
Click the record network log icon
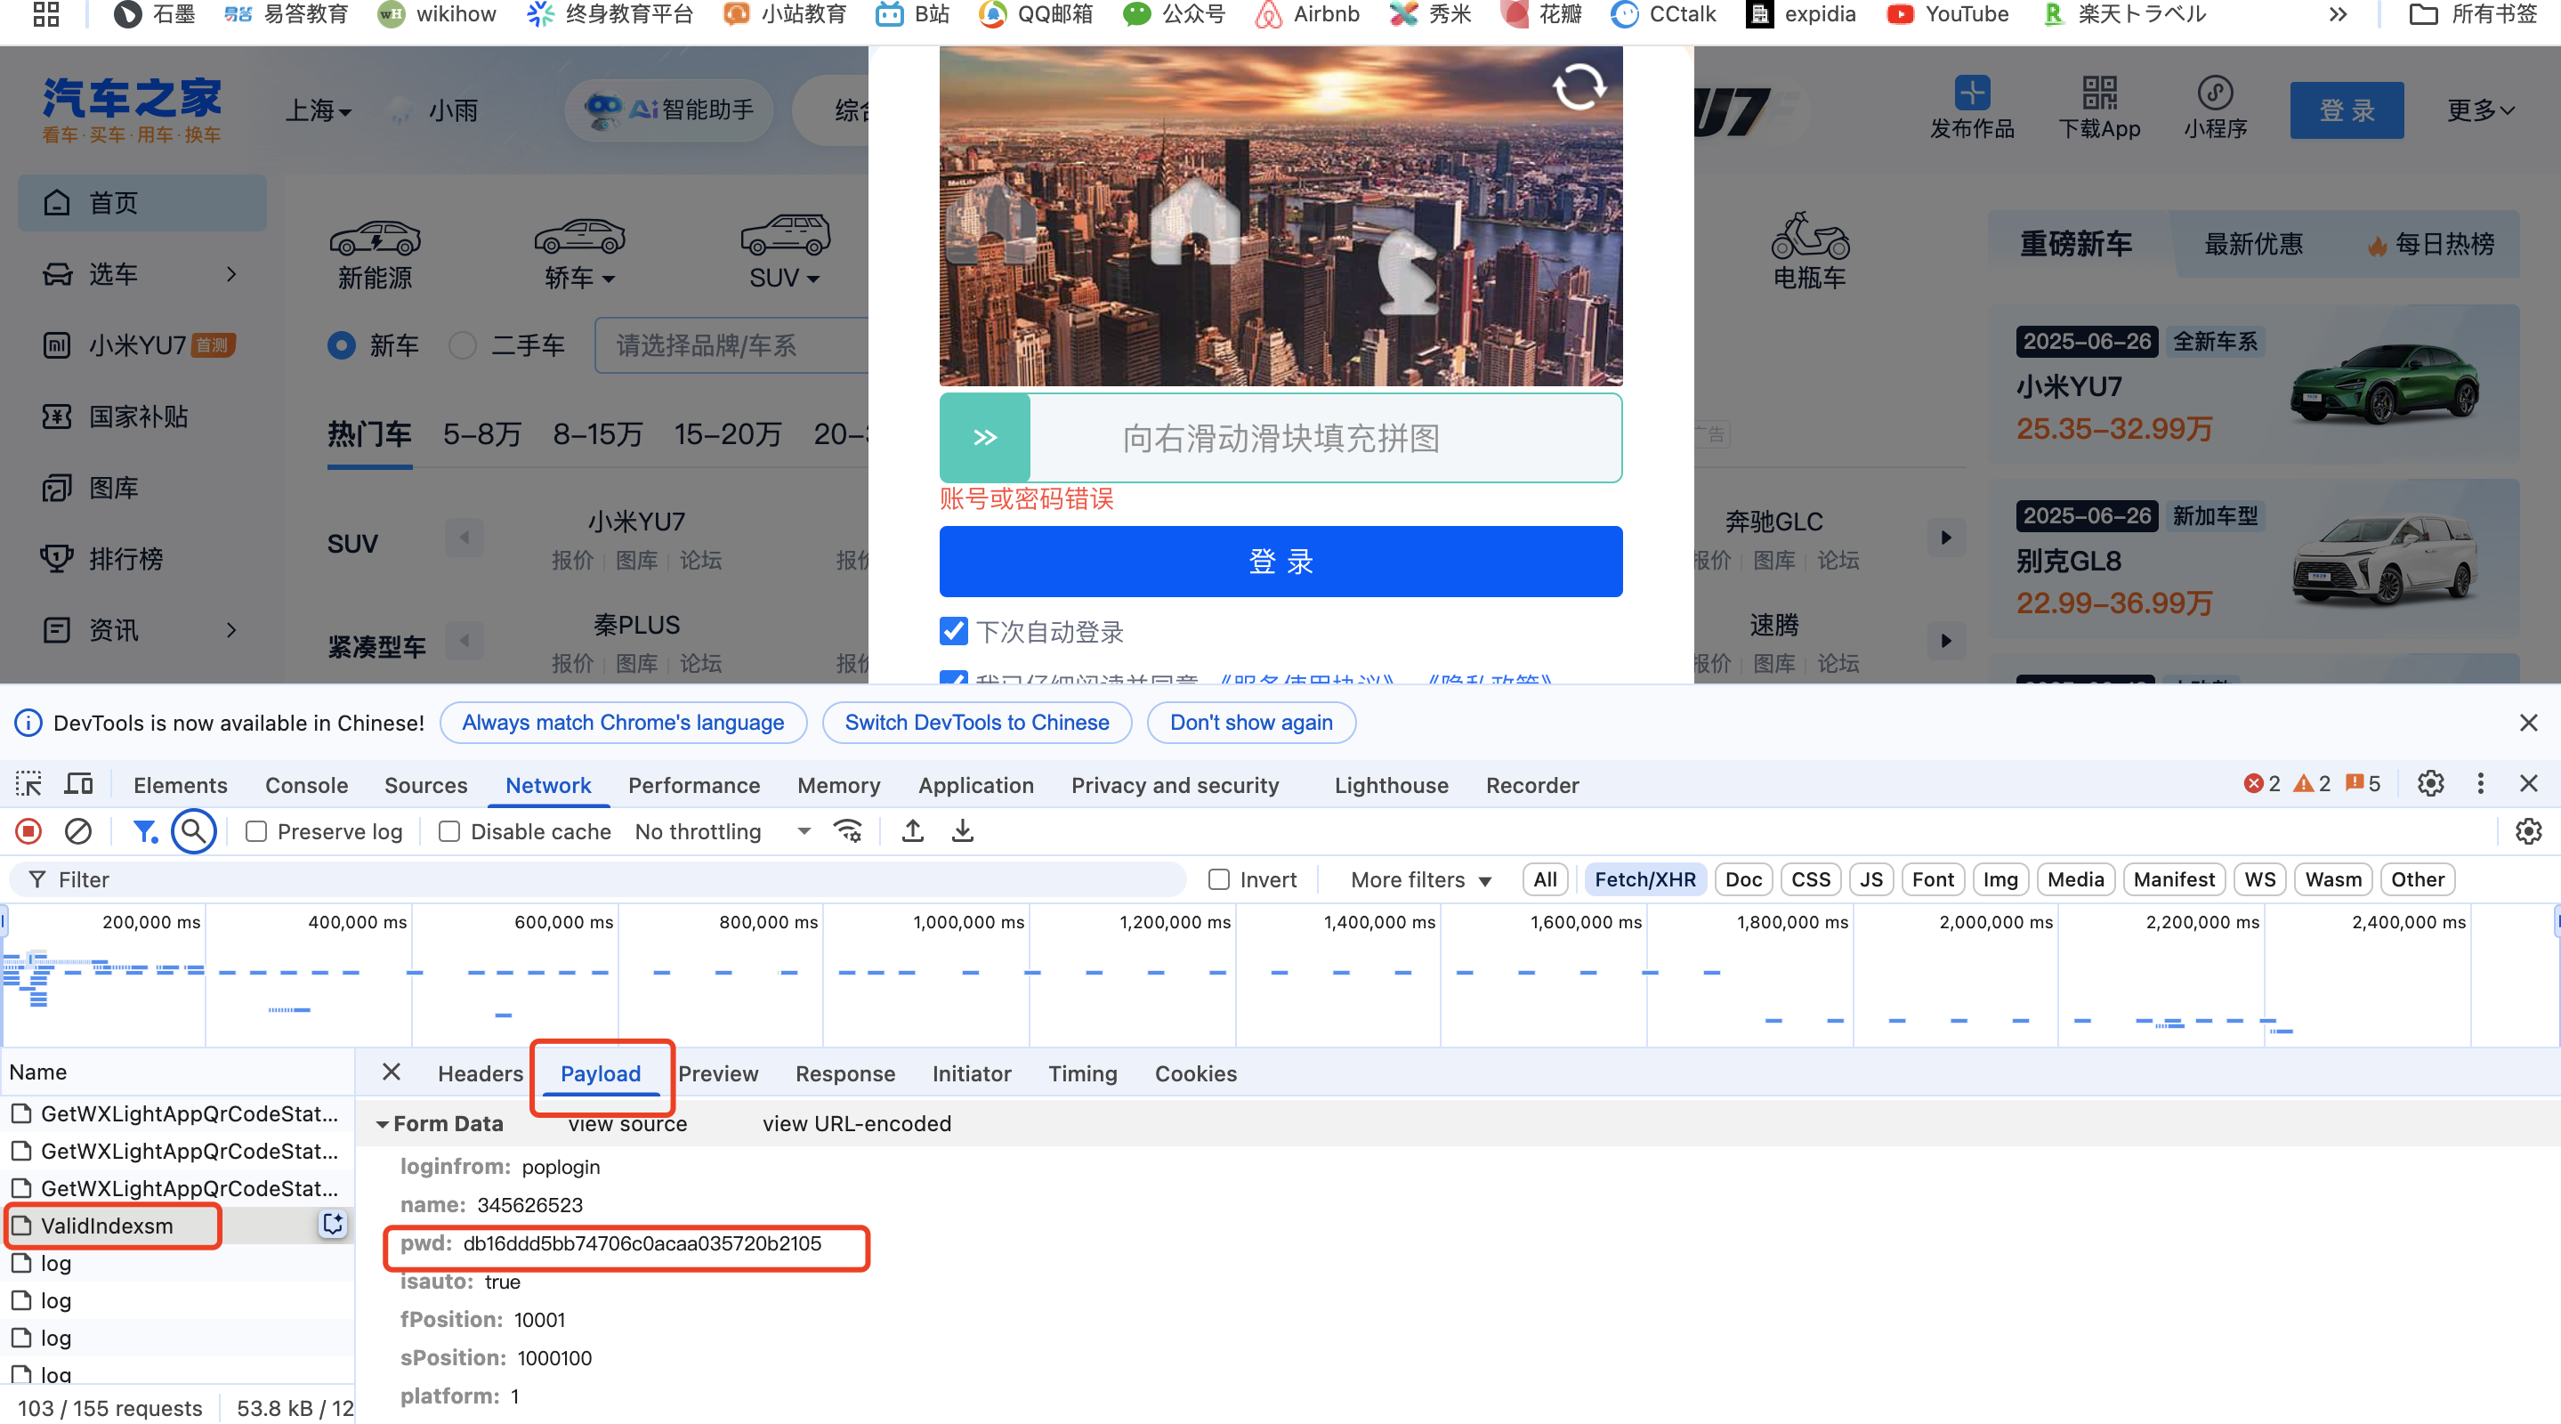pyautogui.click(x=28, y=831)
